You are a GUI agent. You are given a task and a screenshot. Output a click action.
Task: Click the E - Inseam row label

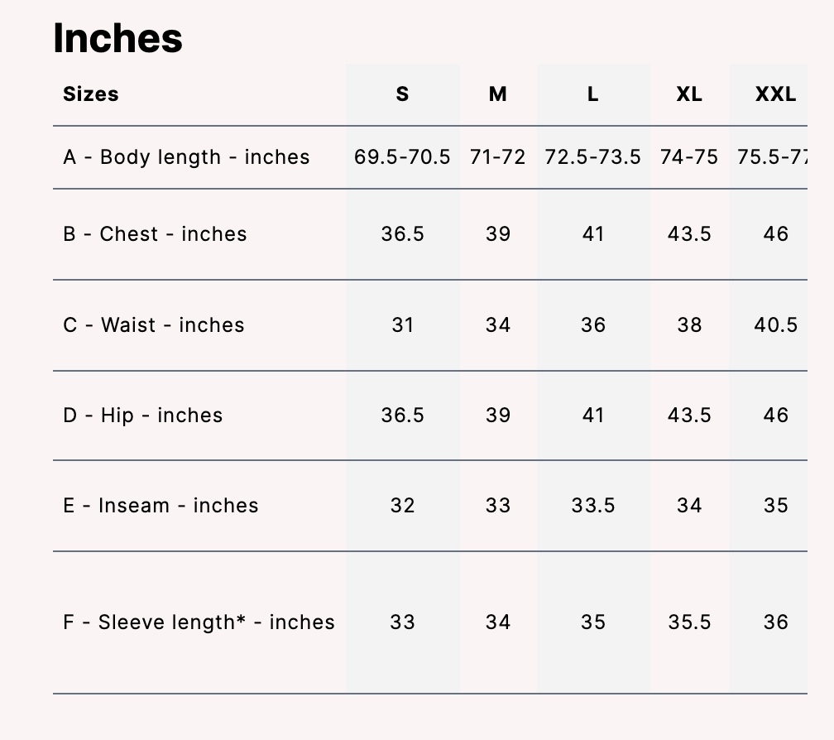(161, 506)
